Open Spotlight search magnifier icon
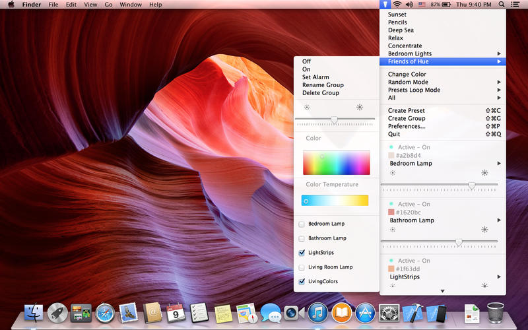Viewport: 528px width, 330px height. click(502, 5)
